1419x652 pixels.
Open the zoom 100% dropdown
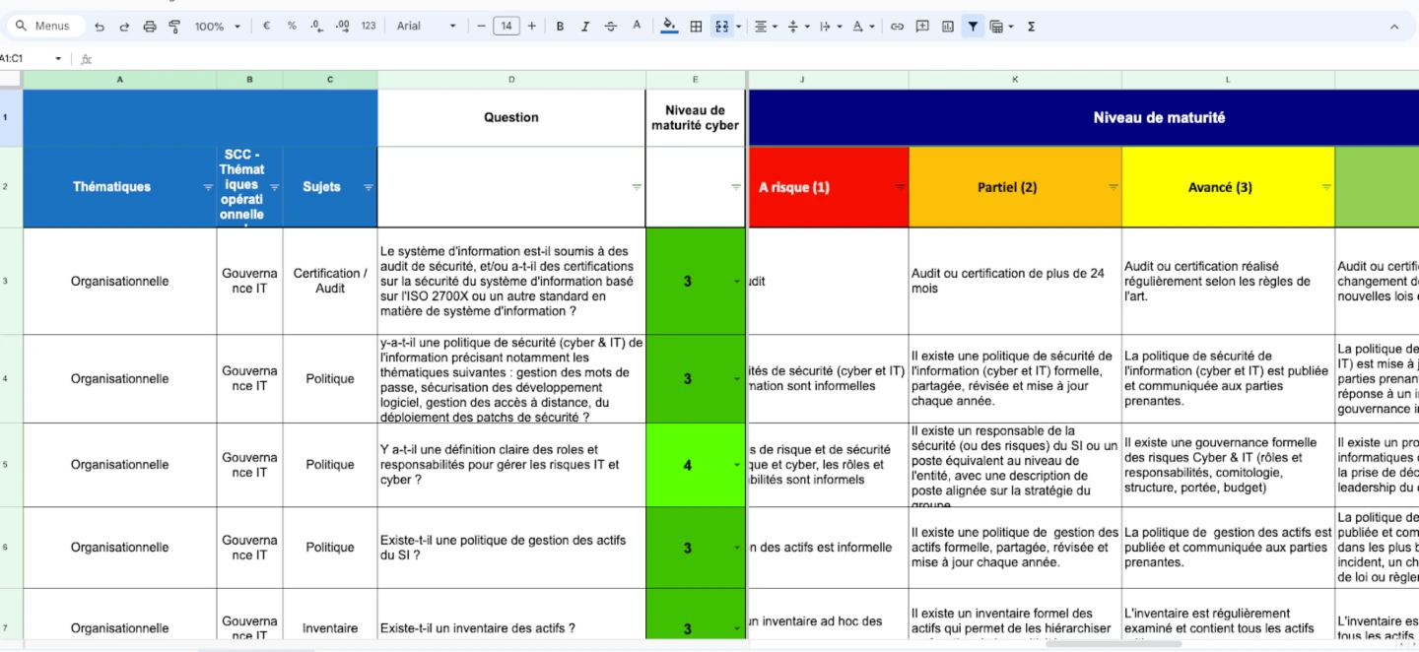tap(216, 27)
